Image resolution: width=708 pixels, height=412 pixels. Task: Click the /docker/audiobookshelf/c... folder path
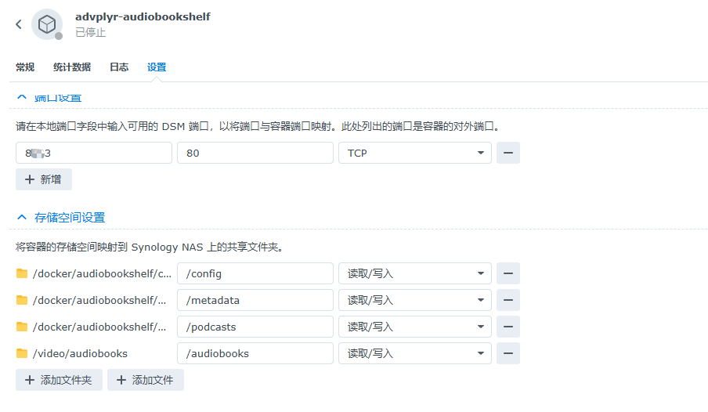pyautogui.click(x=102, y=273)
